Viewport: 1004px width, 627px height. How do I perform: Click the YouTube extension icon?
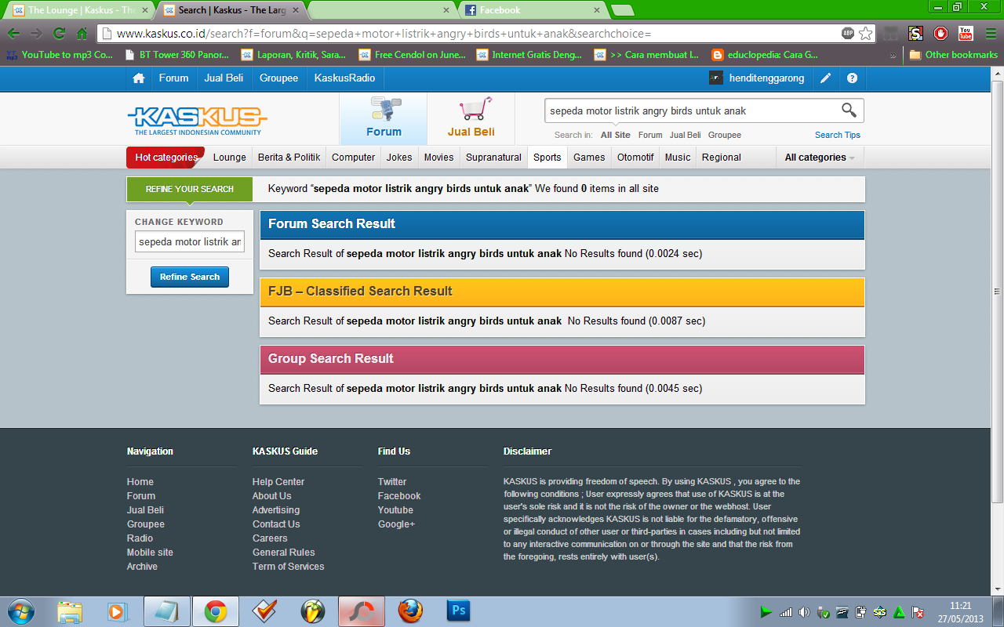tap(966, 33)
